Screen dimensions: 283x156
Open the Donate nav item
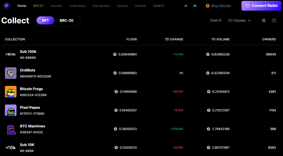140,6
